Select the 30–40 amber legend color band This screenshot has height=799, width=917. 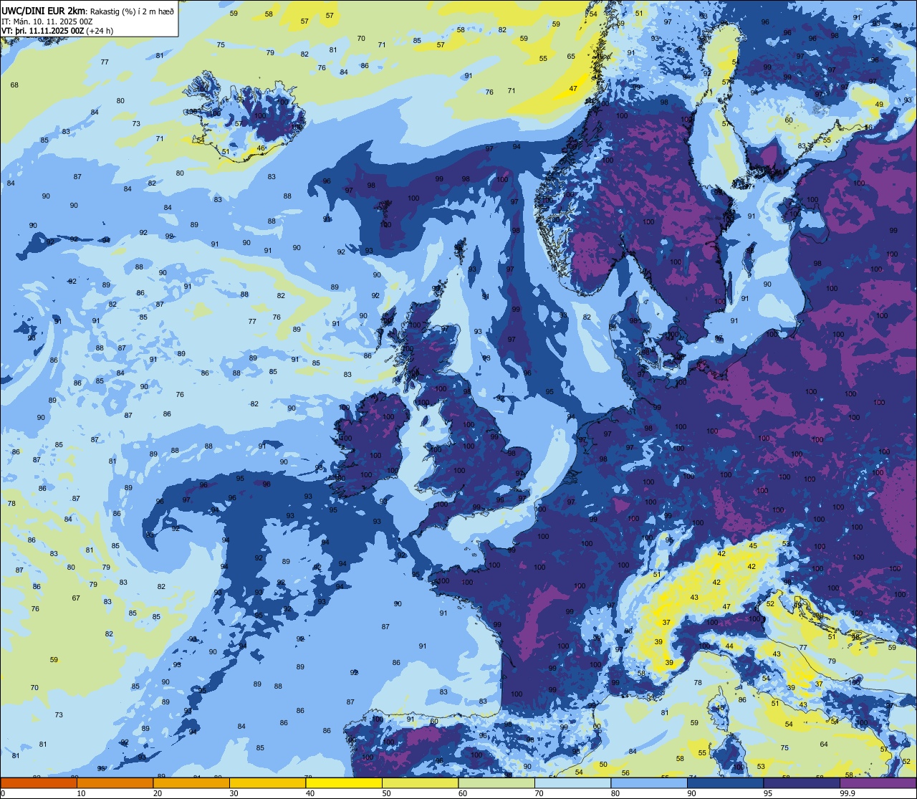click(x=267, y=783)
